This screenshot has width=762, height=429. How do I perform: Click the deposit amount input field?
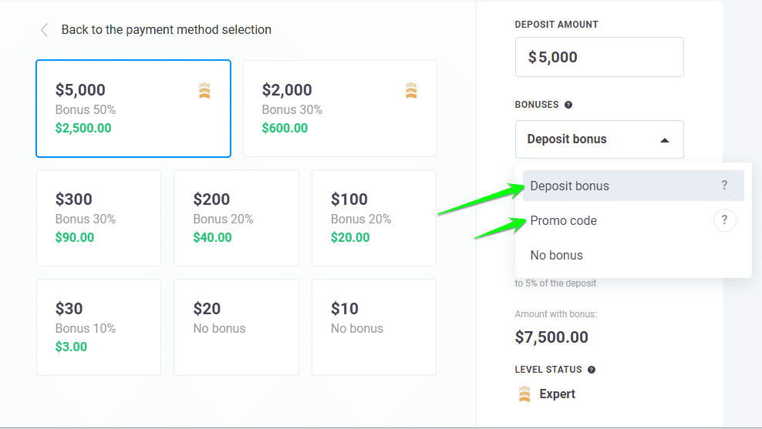(598, 57)
